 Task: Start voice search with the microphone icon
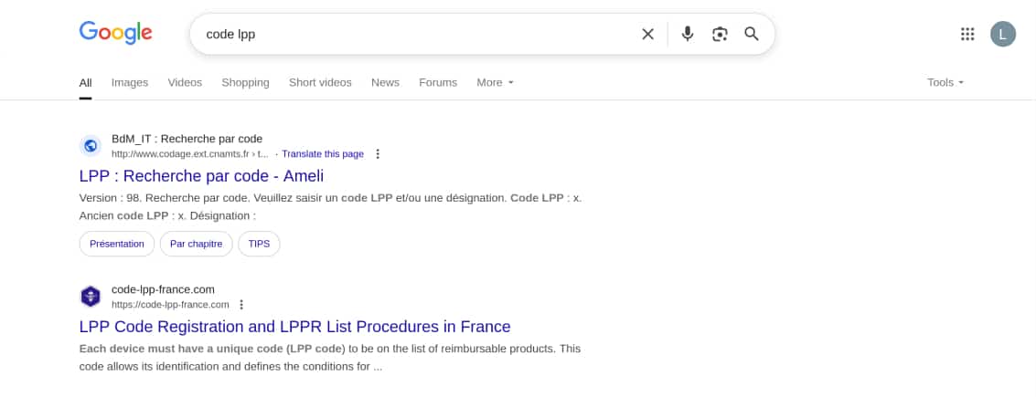pyautogui.click(x=687, y=34)
